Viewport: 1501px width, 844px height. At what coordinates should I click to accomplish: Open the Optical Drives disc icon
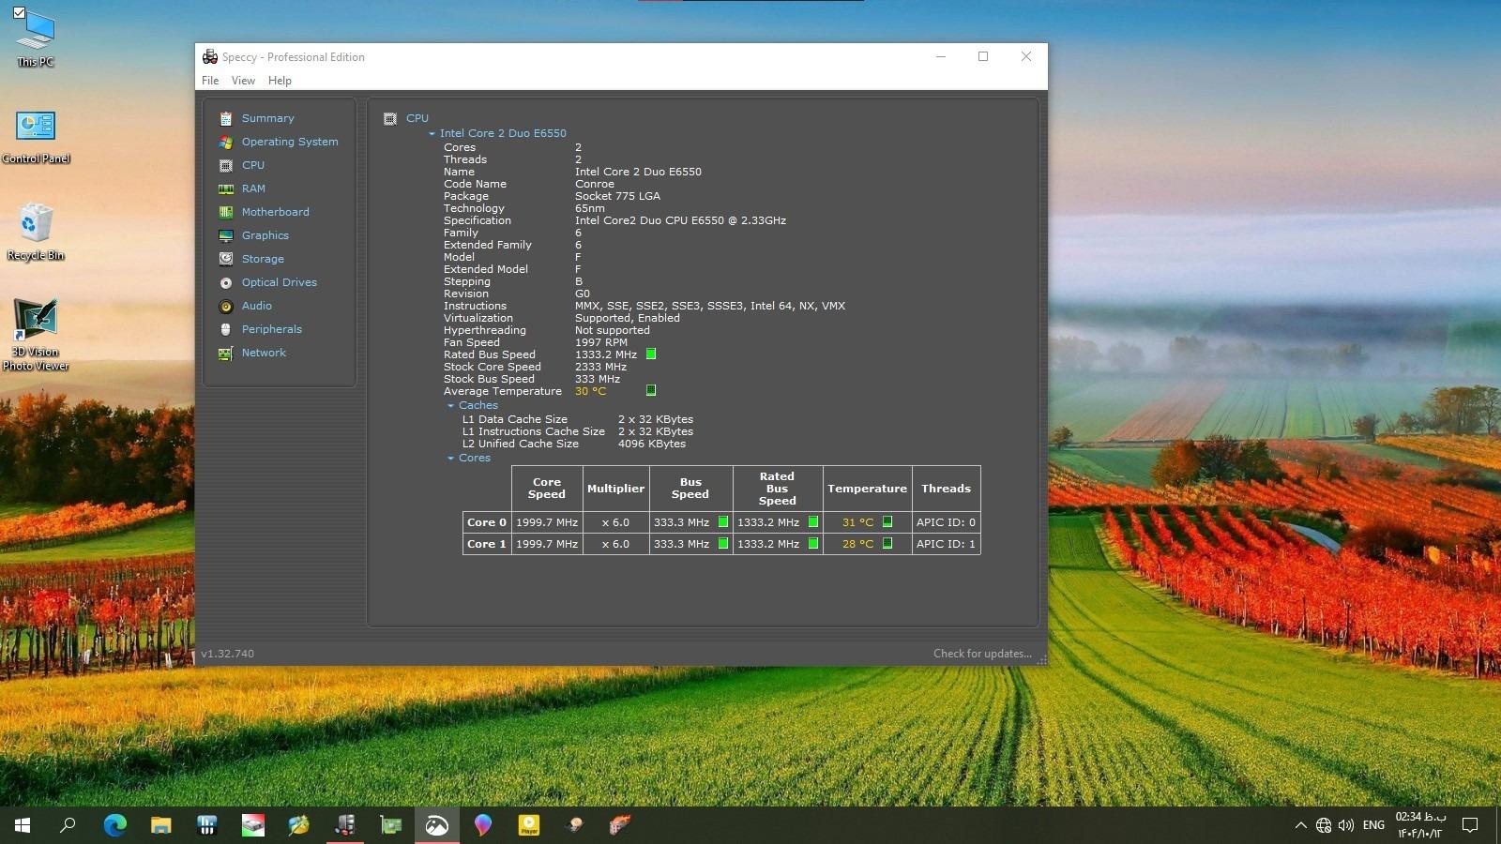[x=225, y=283]
